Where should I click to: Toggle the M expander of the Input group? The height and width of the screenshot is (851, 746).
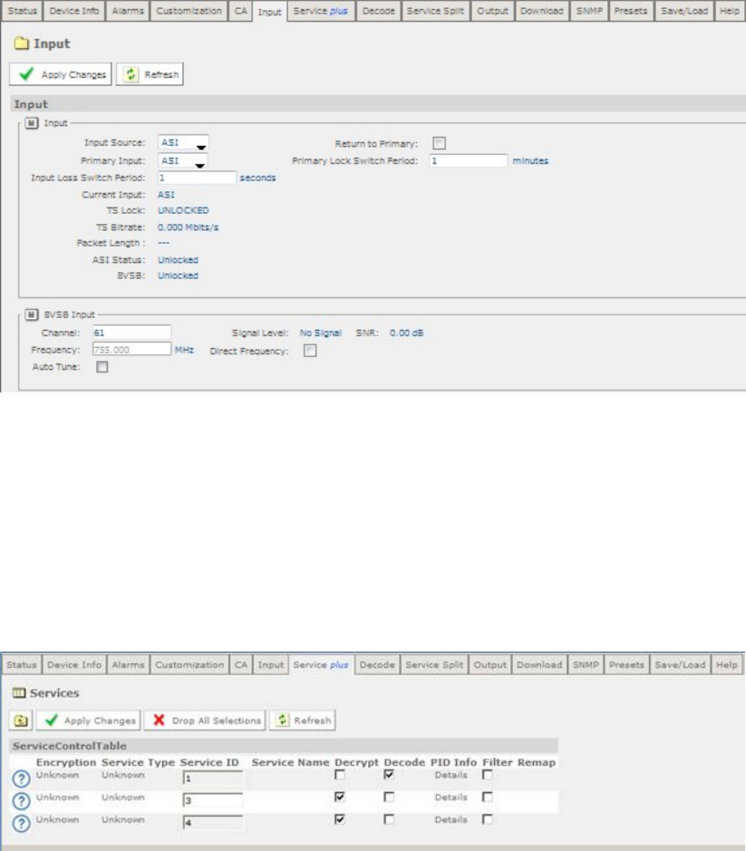(x=31, y=123)
